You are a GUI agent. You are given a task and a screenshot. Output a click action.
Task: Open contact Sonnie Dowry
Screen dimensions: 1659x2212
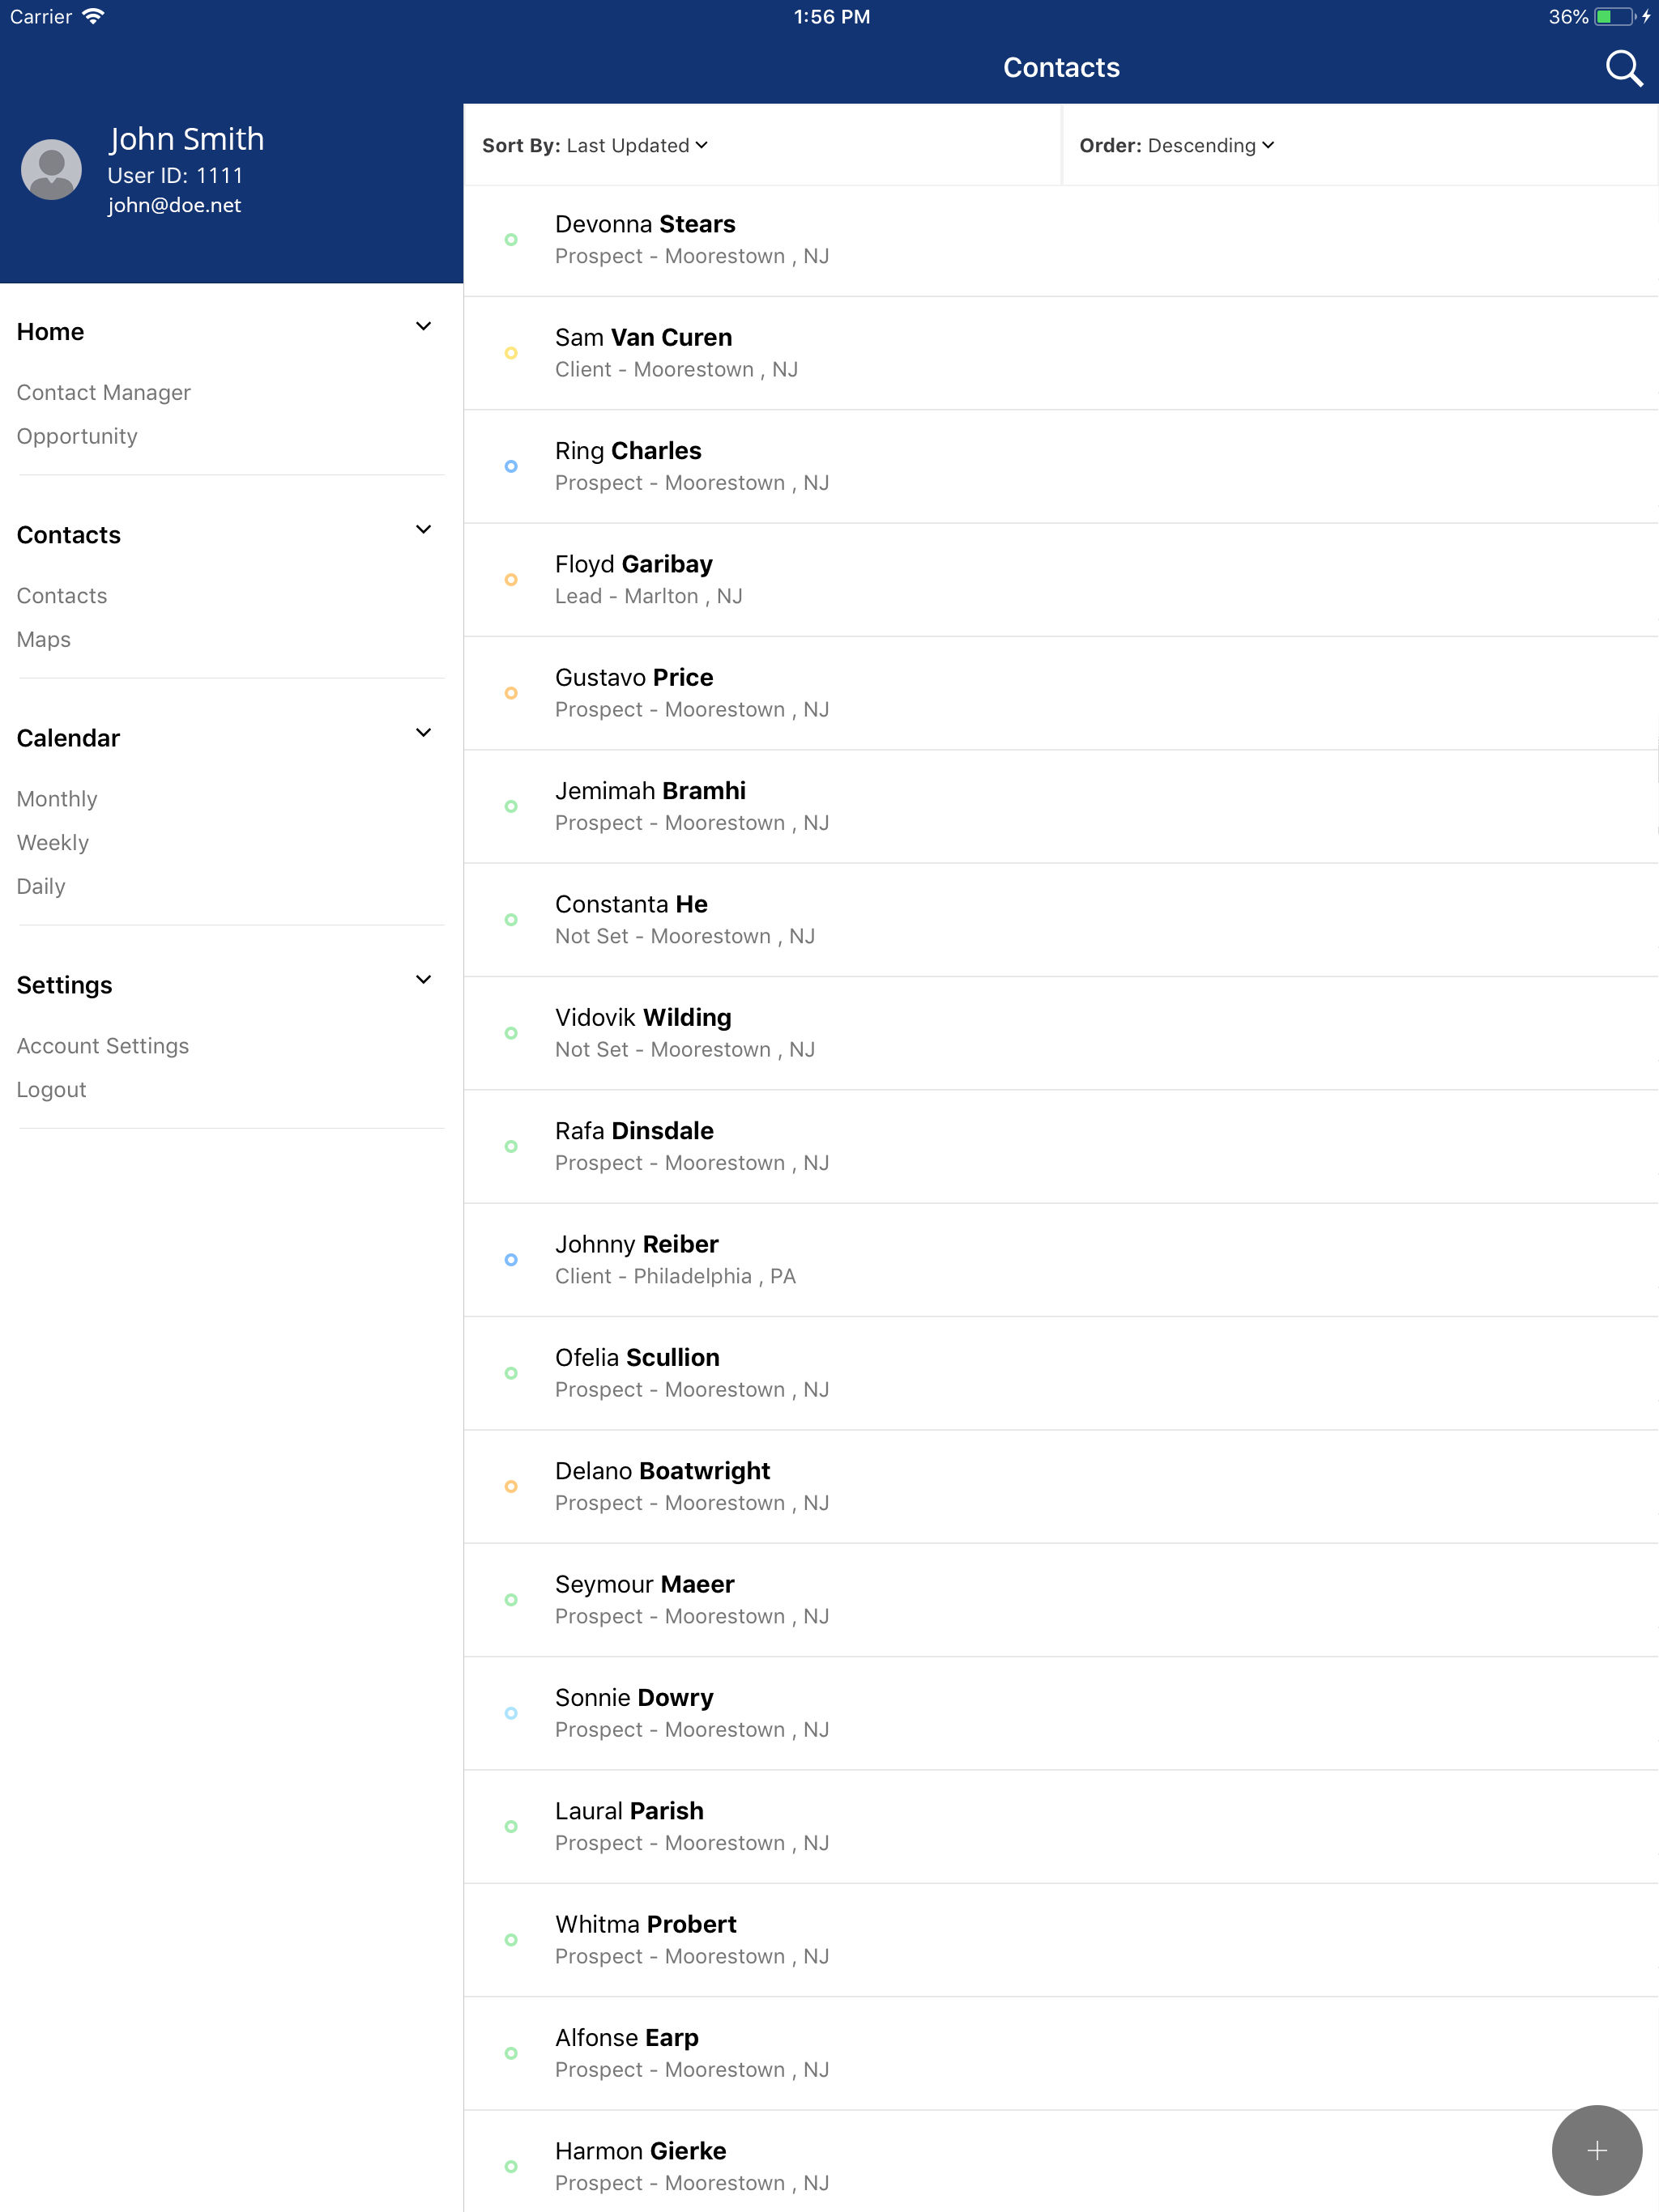coord(1060,1713)
